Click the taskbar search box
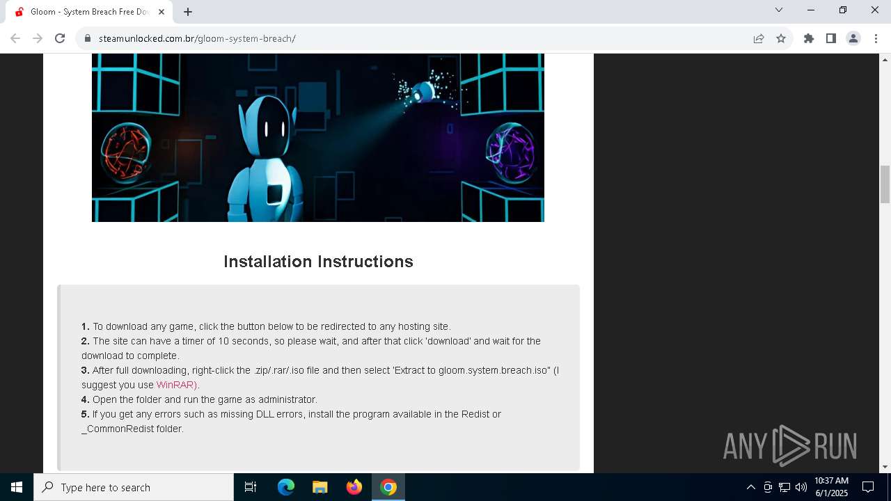The image size is (891, 501). tap(134, 487)
